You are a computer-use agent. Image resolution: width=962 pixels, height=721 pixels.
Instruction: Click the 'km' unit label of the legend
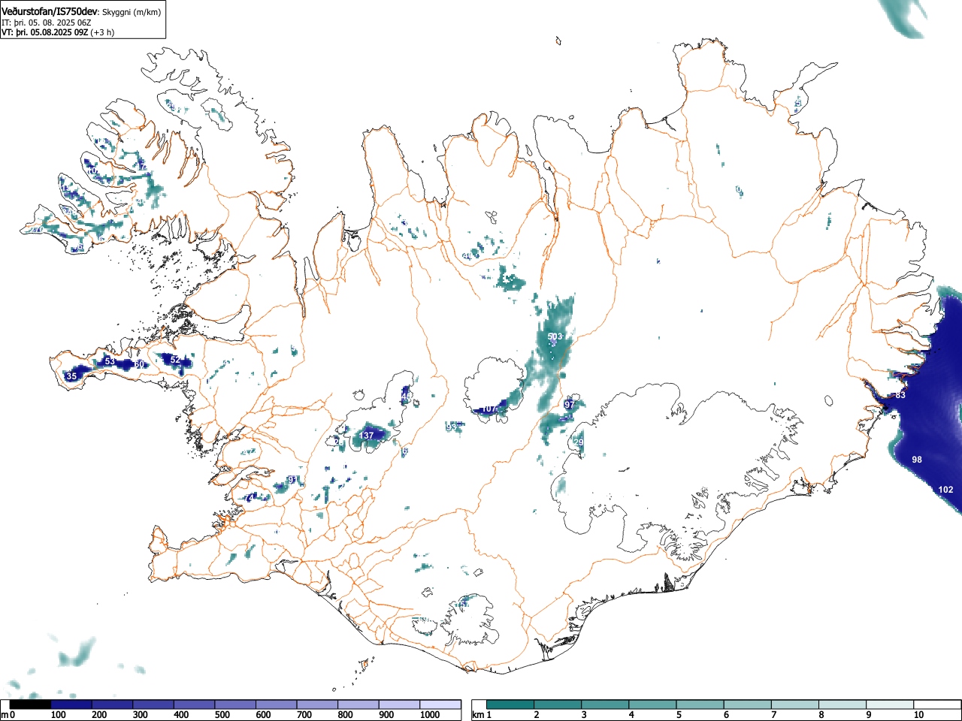[477, 715]
